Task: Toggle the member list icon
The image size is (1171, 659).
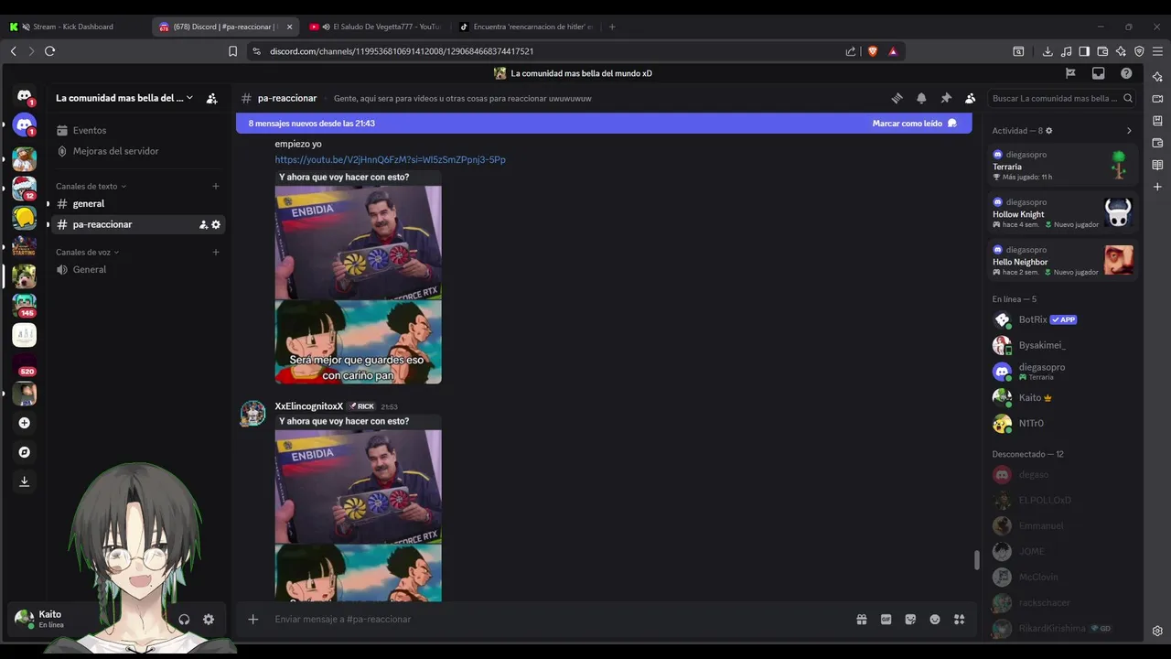Action: point(970,98)
